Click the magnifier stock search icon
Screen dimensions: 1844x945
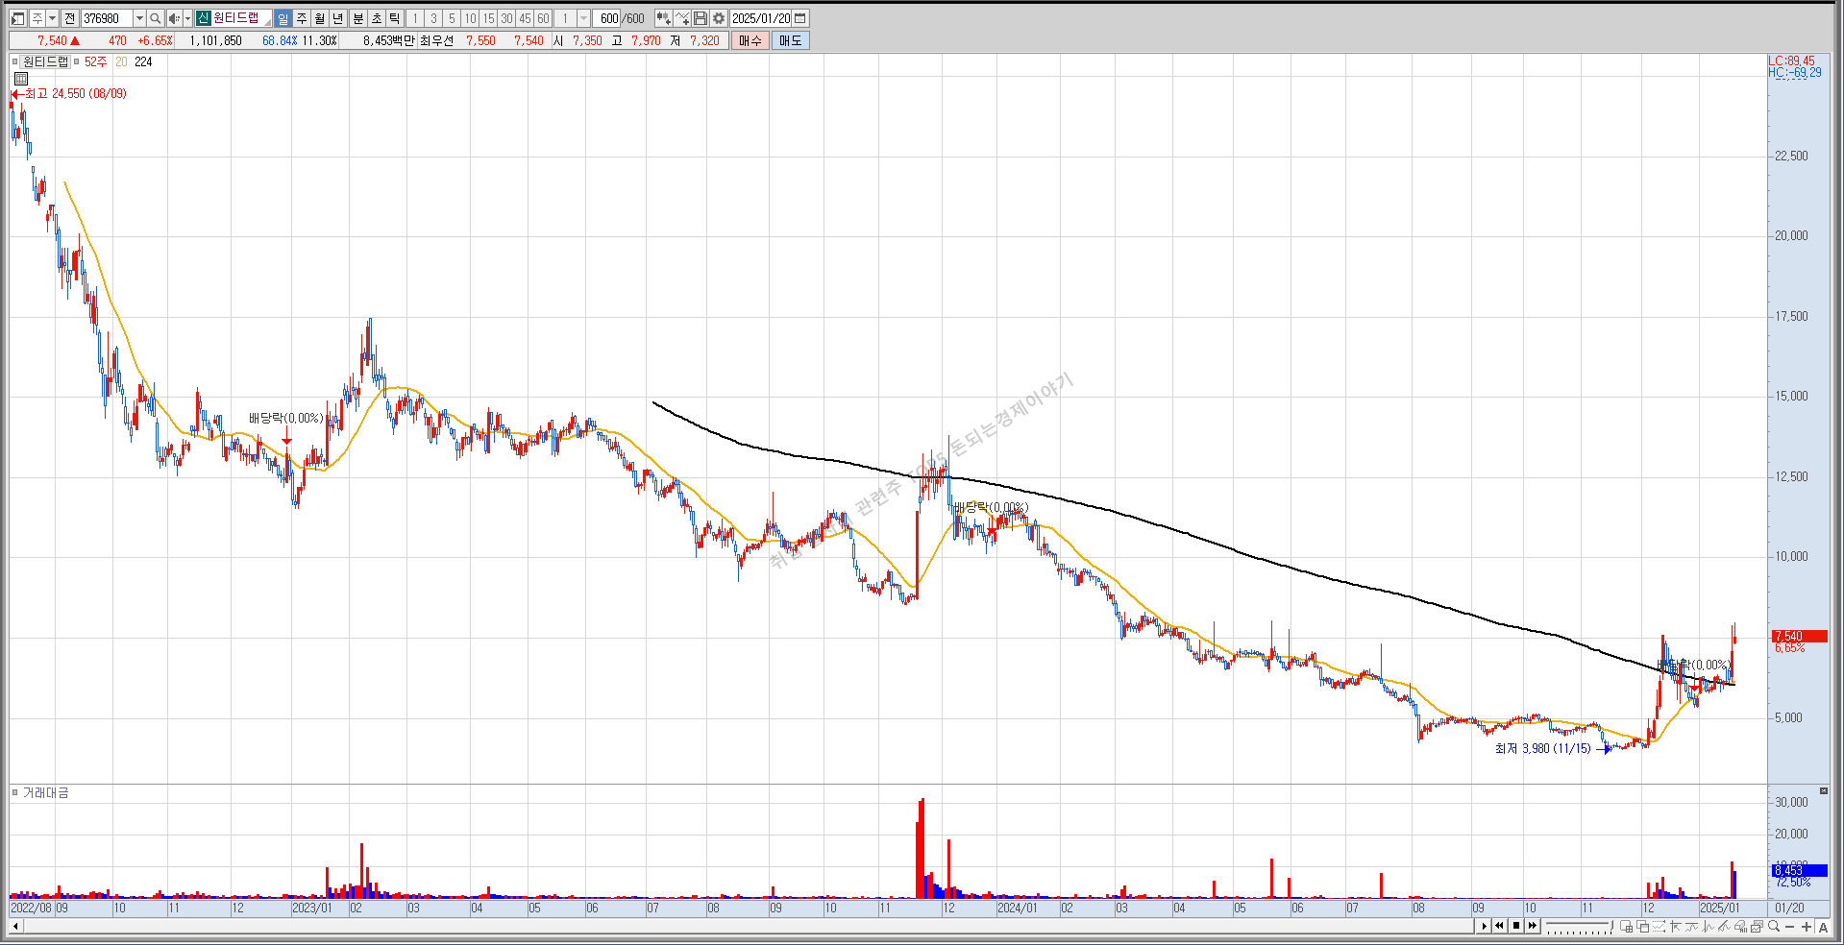pyautogui.click(x=155, y=18)
